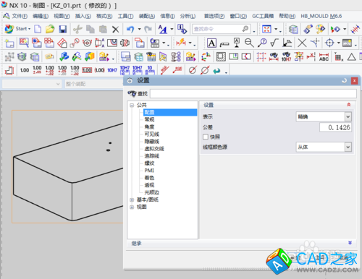Click the 查找 search input field
This screenshot has height=279, width=362.
coord(253,93)
